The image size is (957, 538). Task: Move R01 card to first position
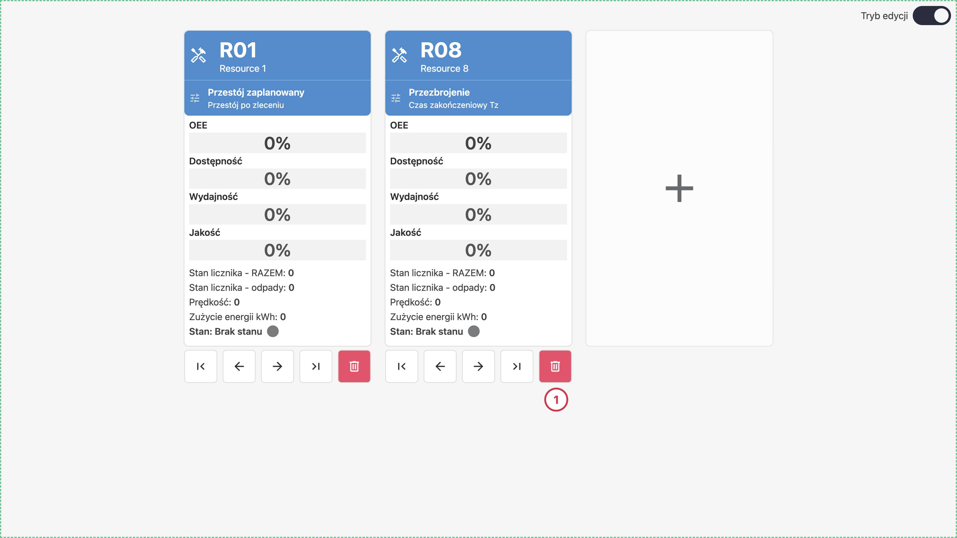pyautogui.click(x=201, y=366)
